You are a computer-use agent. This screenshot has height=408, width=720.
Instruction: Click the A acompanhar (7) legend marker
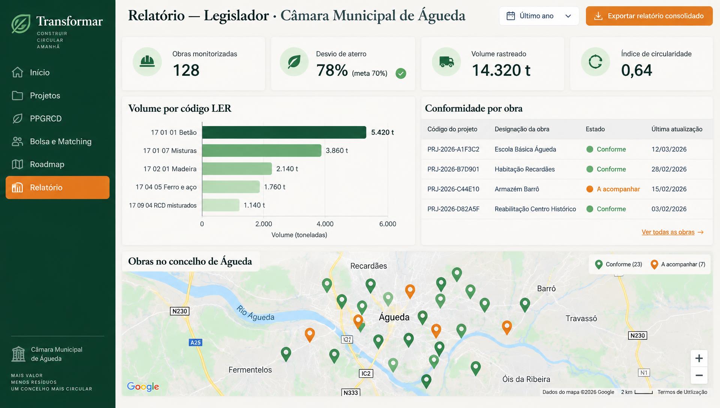pos(654,265)
